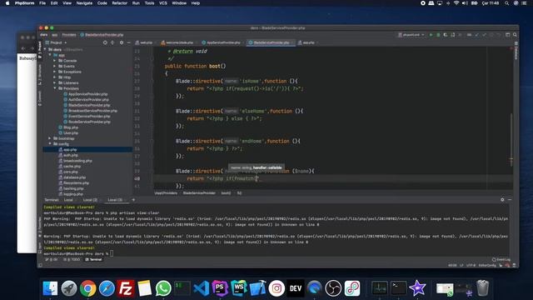Open WebStorm from the Dock
The width and height of the screenshot is (533, 300).
click(239, 288)
